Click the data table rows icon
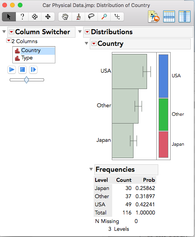 click(169, 16)
